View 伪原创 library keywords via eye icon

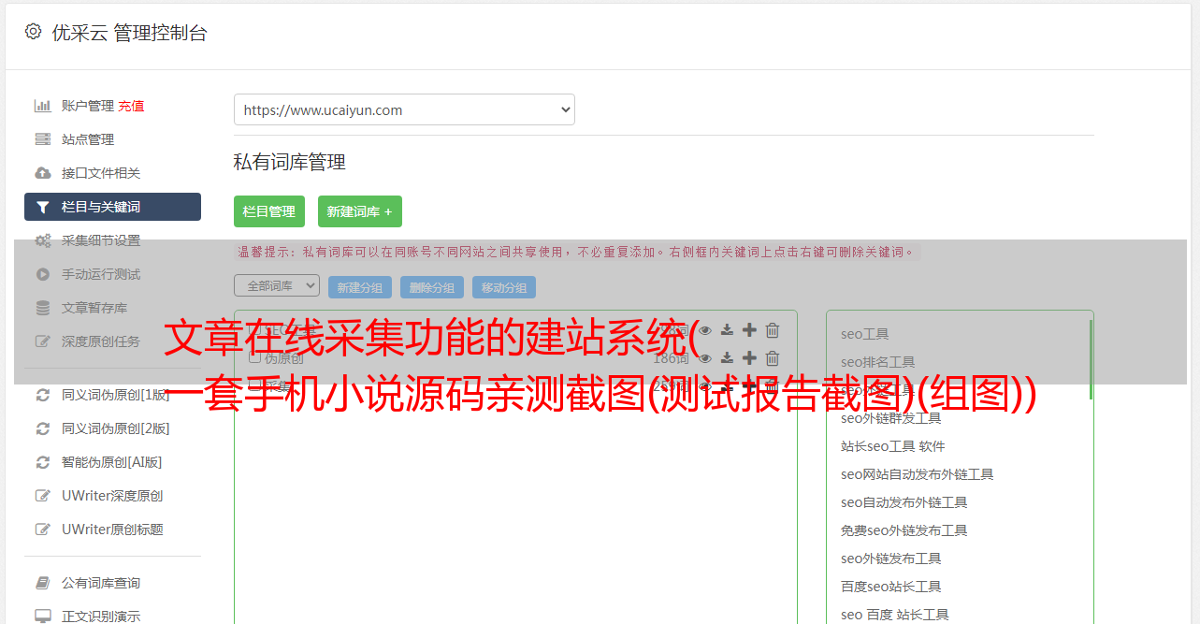click(704, 358)
